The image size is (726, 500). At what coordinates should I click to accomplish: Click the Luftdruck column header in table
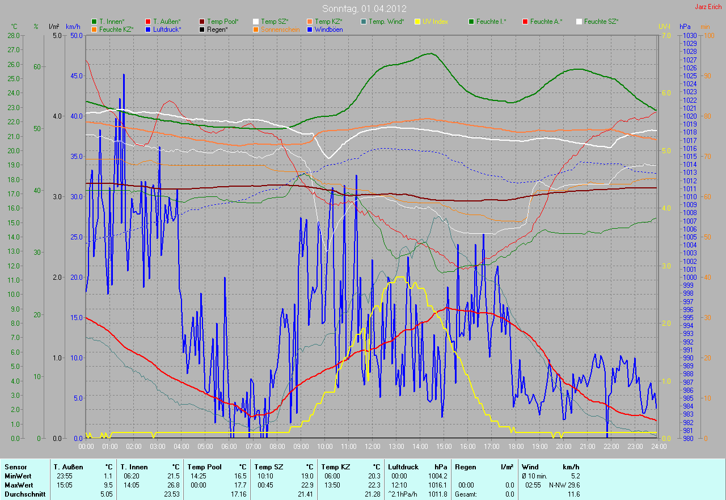coord(402,467)
